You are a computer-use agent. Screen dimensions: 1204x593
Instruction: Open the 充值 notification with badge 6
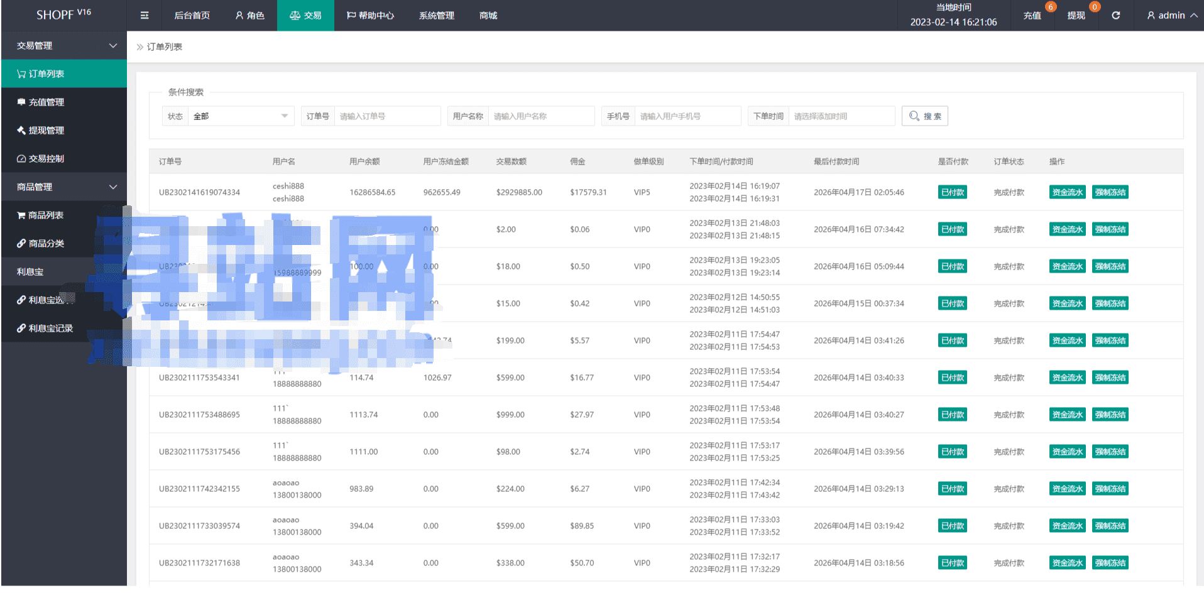(1032, 16)
